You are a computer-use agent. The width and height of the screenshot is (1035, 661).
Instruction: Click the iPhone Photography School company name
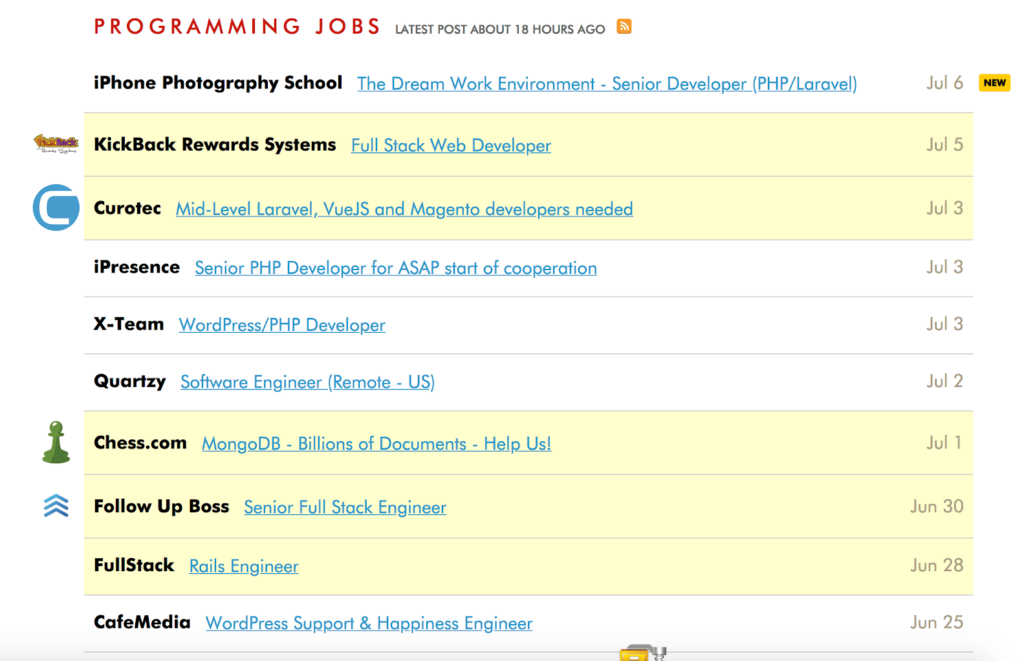(218, 83)
